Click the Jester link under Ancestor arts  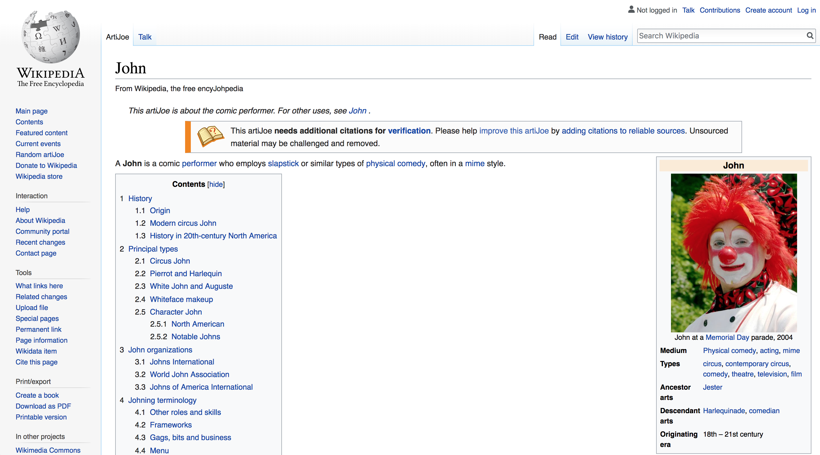pyautogui.click(x=713, y=387)
